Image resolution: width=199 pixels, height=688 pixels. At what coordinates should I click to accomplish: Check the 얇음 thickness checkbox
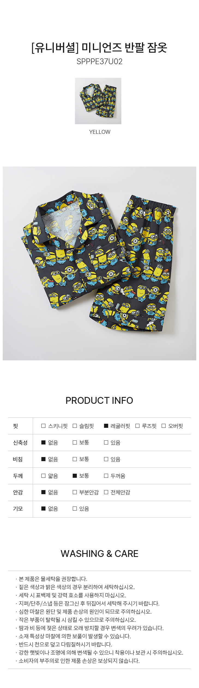click(43, 476)
